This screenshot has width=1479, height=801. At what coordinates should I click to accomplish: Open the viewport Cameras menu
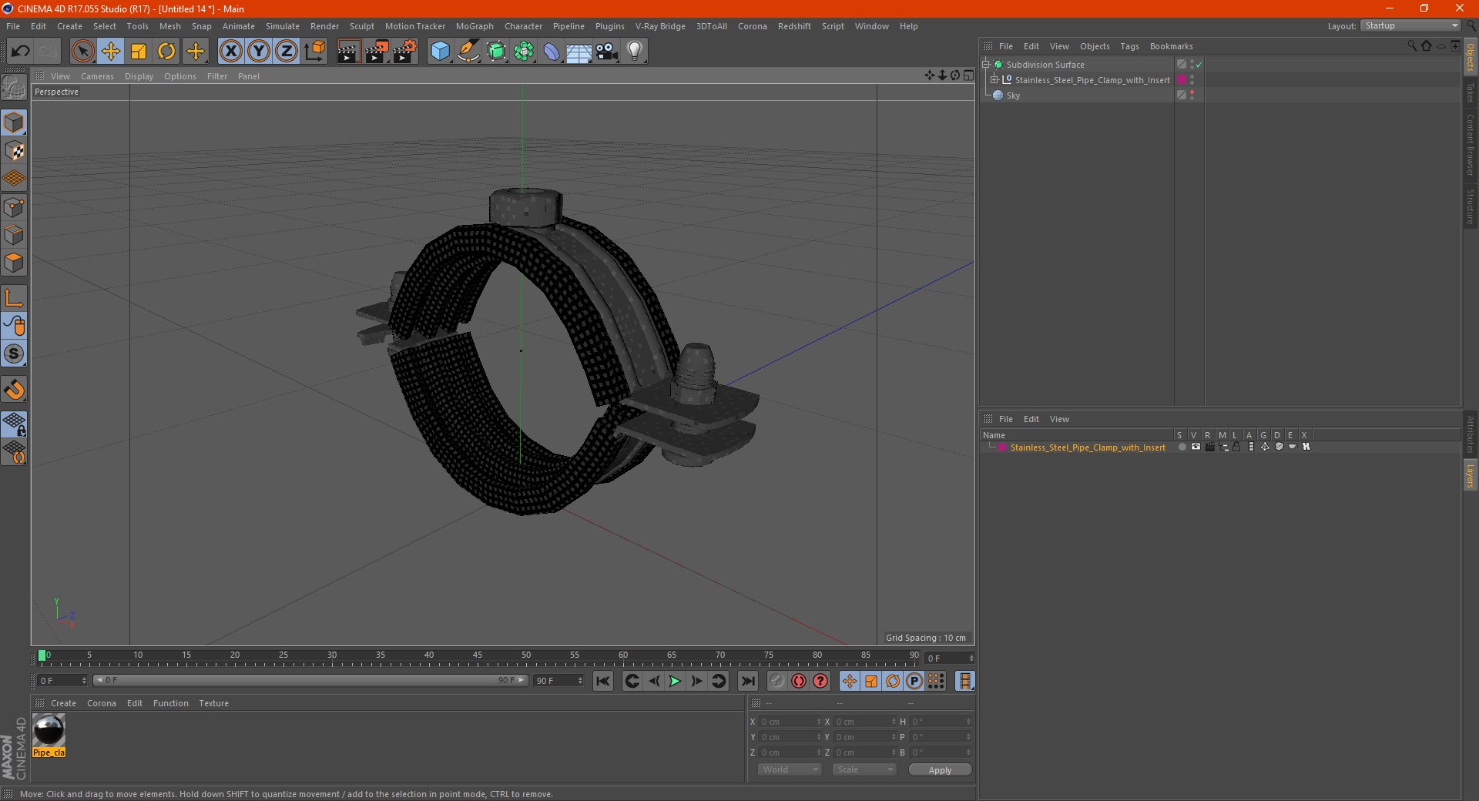97,76
